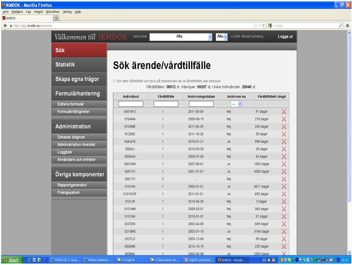This screenshot has width=352, height=265.
Task: Open Övriga komponenter section
Action: pos(79,175)
